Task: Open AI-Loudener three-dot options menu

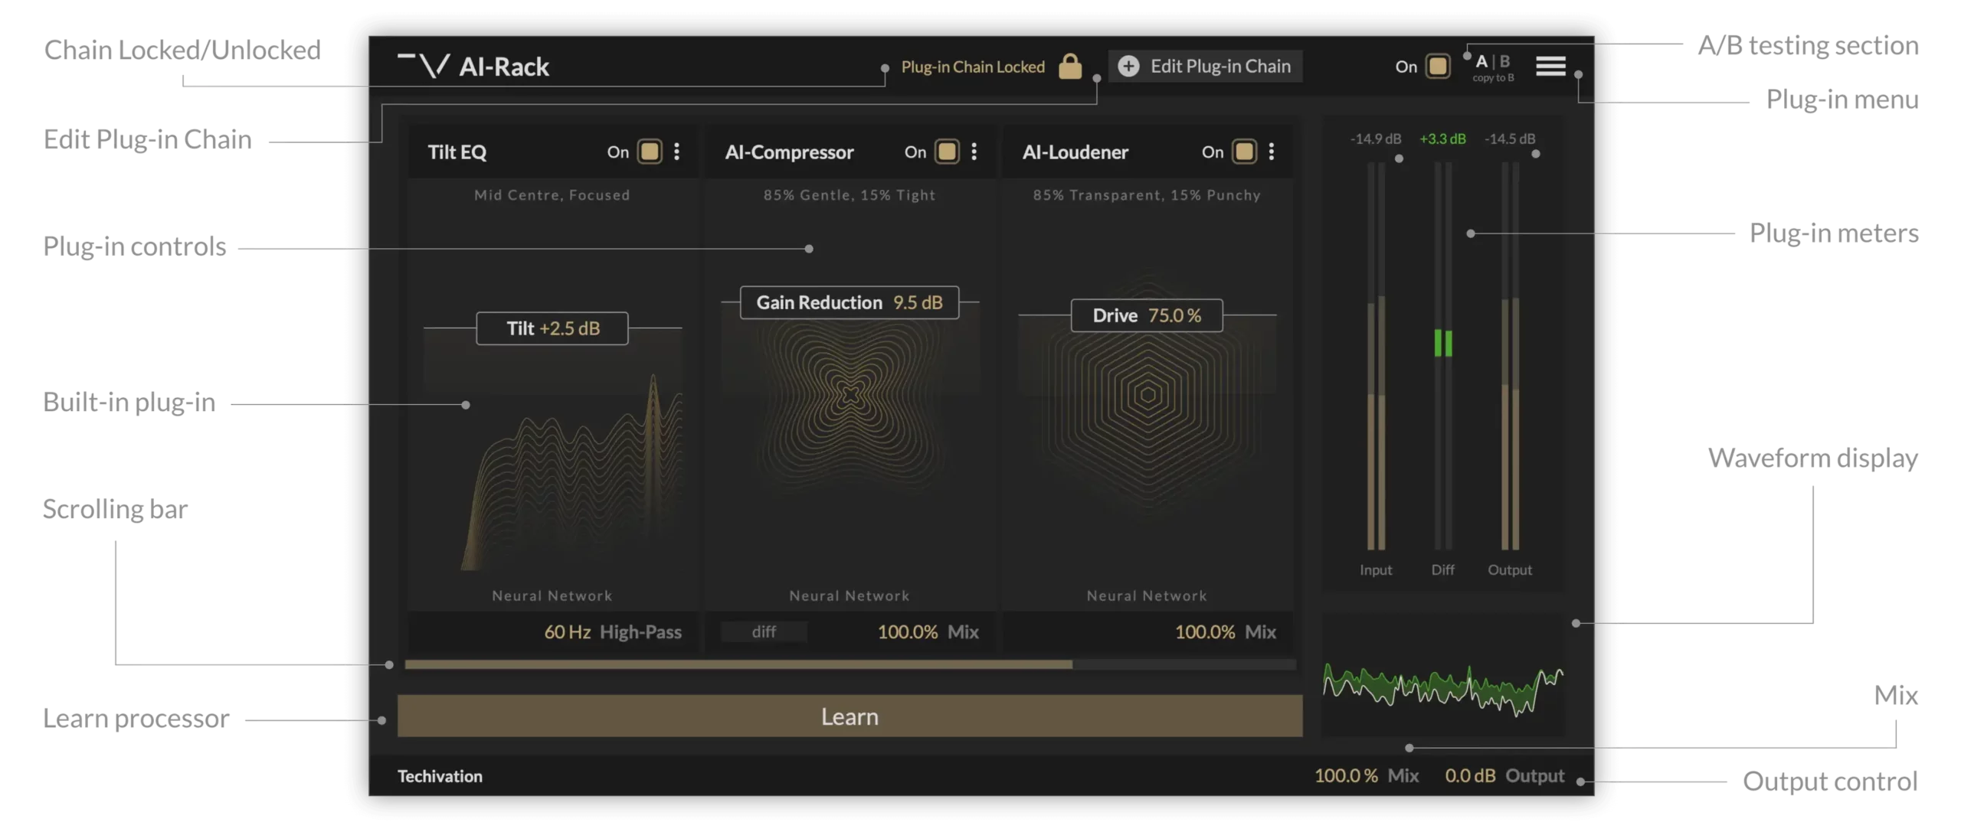Action: pyautogui.click(x=1271, y=152)
